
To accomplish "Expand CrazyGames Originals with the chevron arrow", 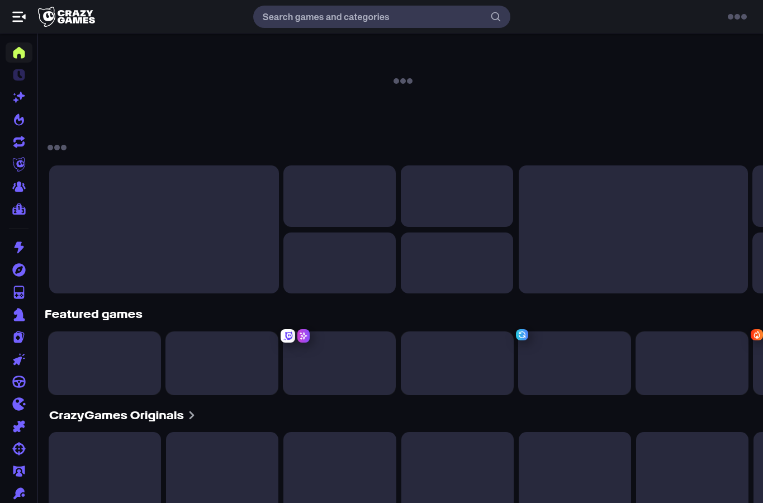I will 192,415.
